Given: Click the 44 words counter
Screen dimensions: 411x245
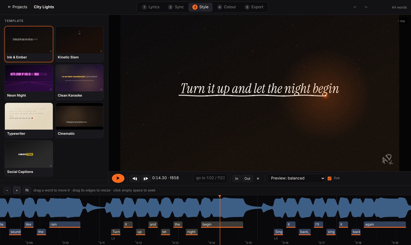Looking at the screenshot, I should point(399,7).
